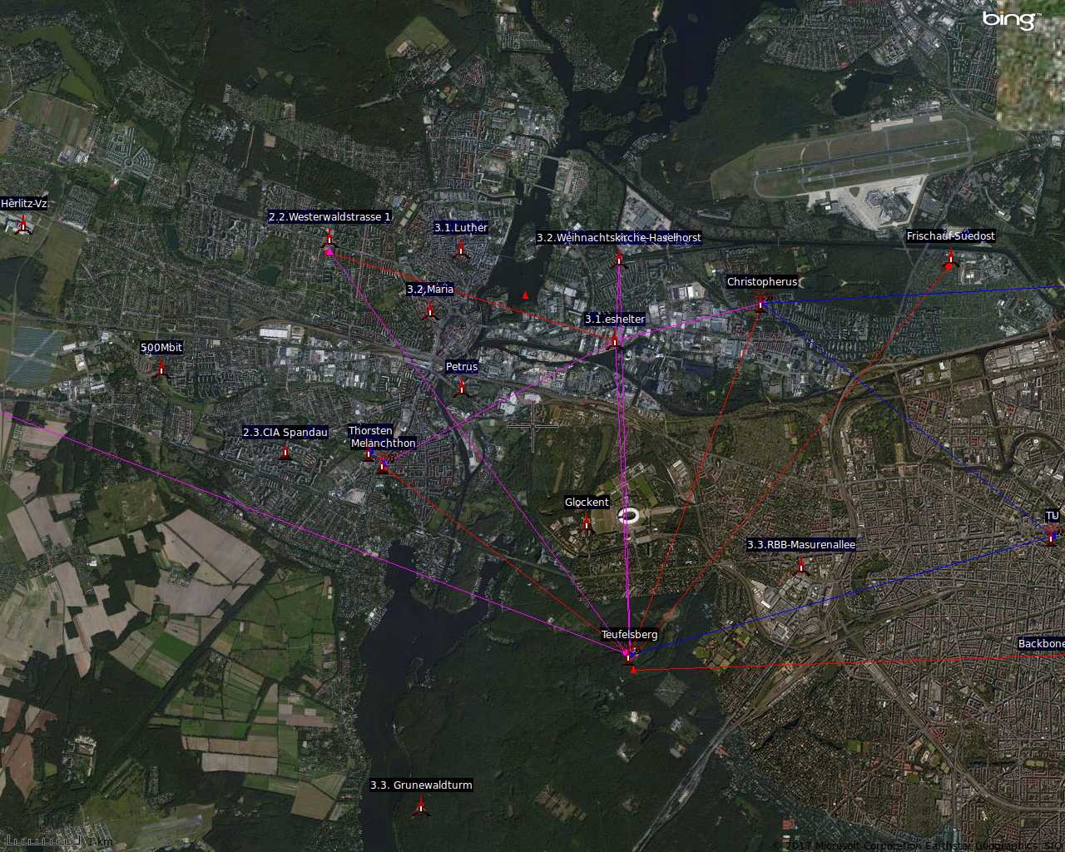Select the 2.2.Westerwaldstrasse 1 label

point(329,217)
